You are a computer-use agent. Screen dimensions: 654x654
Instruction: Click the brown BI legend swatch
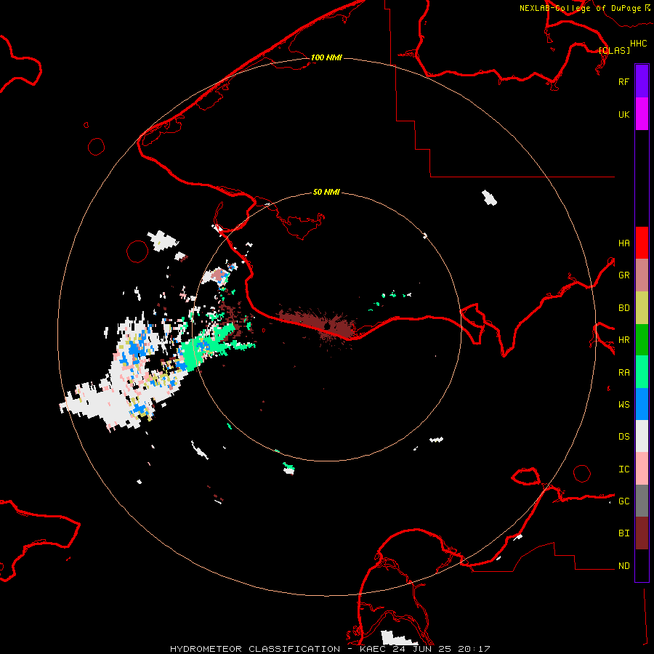coord(642,533)
